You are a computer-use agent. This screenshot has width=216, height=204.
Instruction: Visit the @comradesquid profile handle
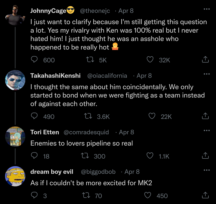click(86, 132)
